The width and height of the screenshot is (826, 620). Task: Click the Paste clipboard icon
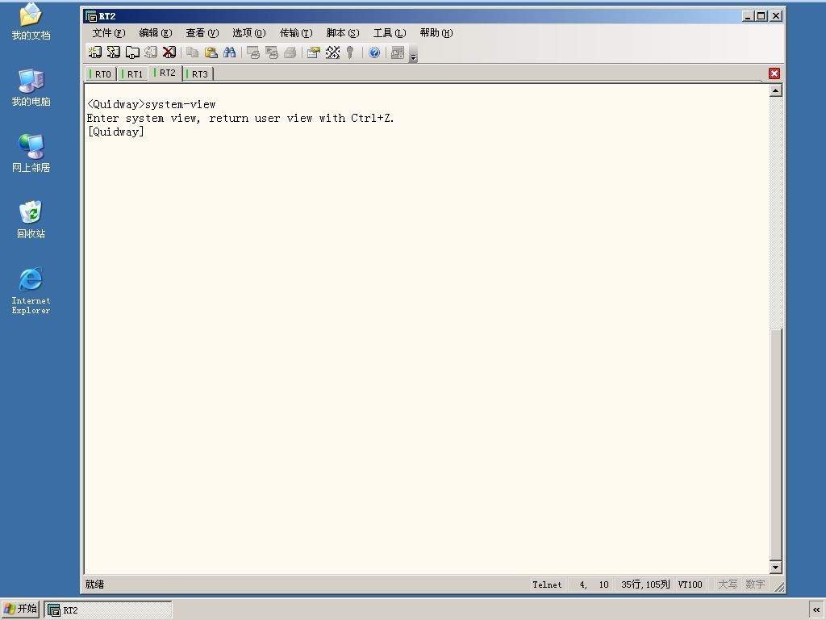(x=211, y=52)
